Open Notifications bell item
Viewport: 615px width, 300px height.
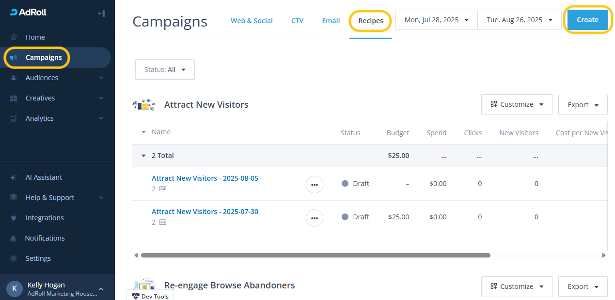coord(45,238)
